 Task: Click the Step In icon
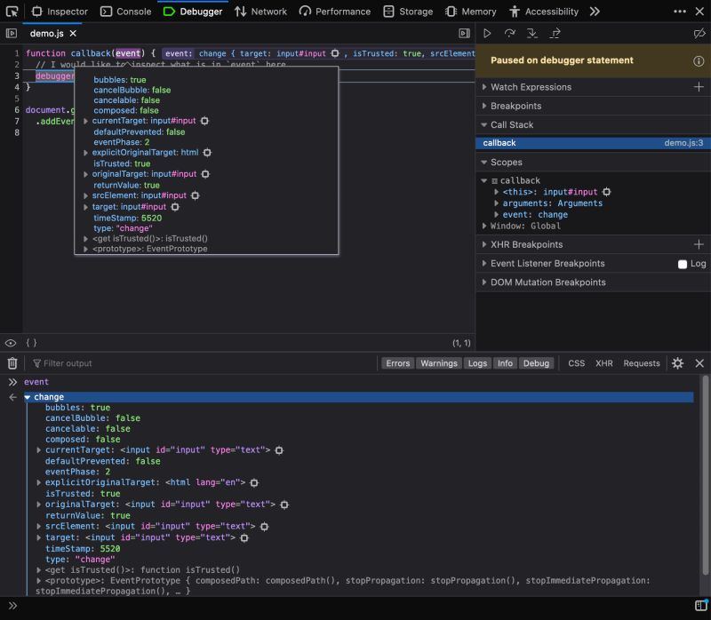(x=533, y=33)
